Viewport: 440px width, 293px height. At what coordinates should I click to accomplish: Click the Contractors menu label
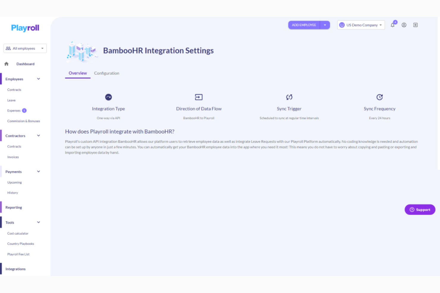15,136
